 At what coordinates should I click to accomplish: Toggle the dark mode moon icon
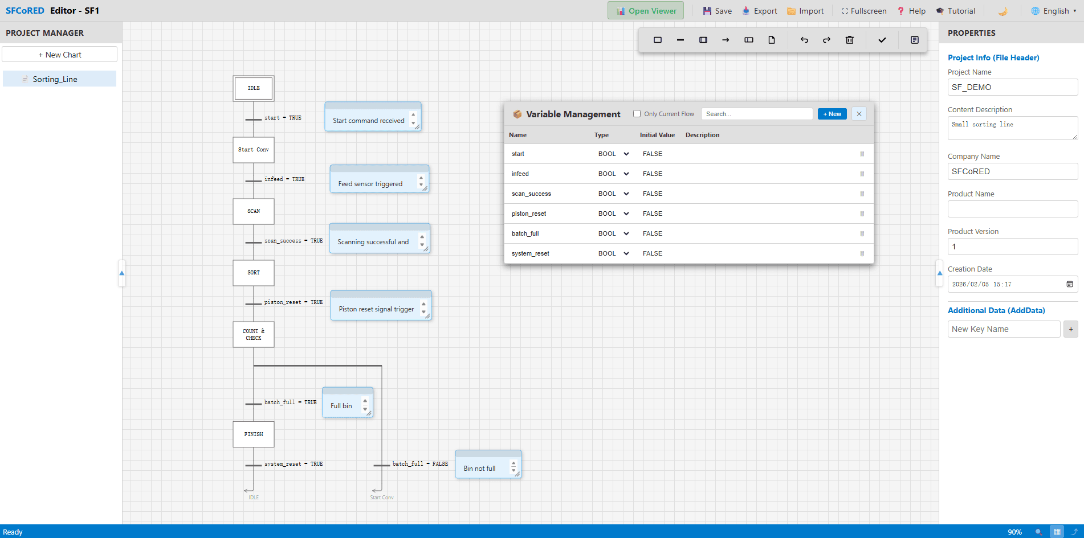[x=1003, y=11]
